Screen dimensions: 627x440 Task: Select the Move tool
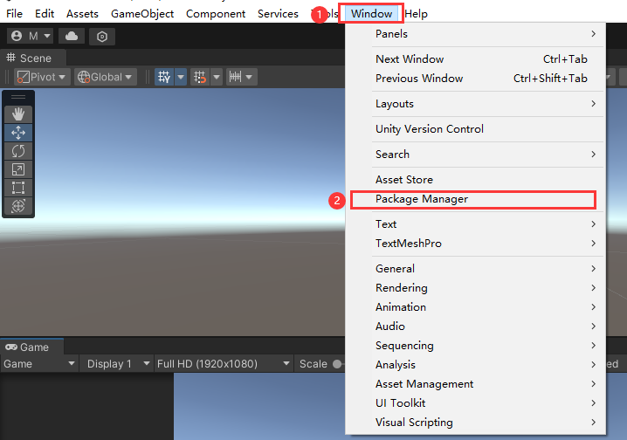18,133
